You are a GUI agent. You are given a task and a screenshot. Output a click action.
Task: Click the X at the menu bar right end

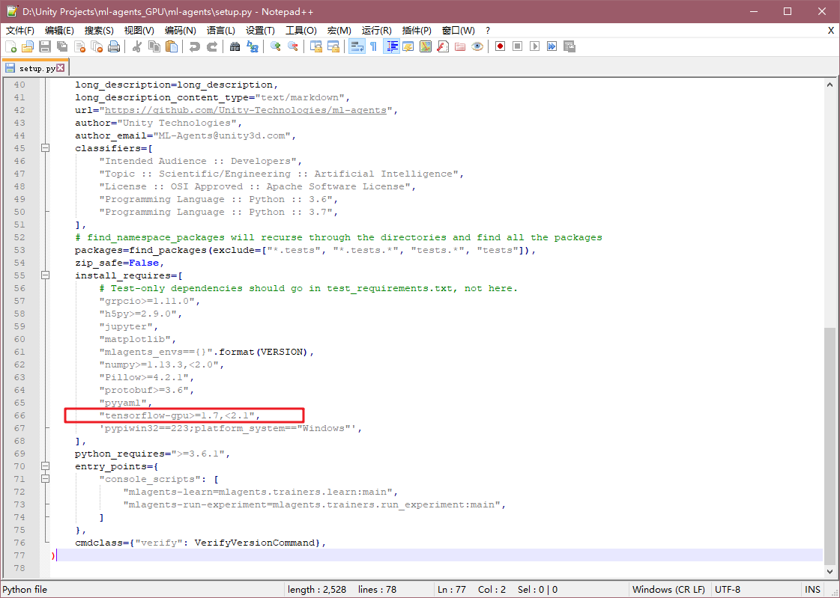click(831, 31)
